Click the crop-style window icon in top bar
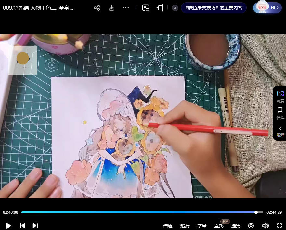The width and height of the screenshot is (286, 230). 160,8
